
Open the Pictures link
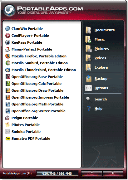coord(101,49)
